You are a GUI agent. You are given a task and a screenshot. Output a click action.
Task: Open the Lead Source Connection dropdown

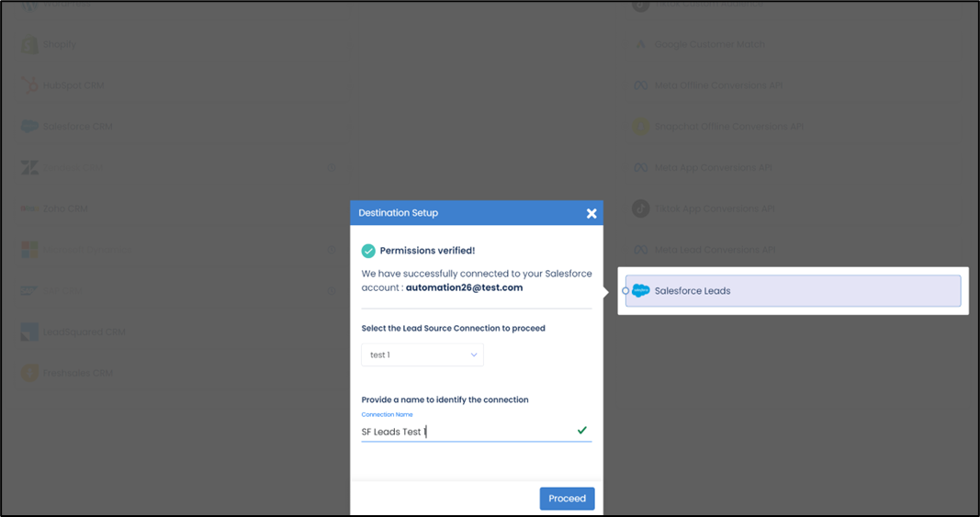422,354
